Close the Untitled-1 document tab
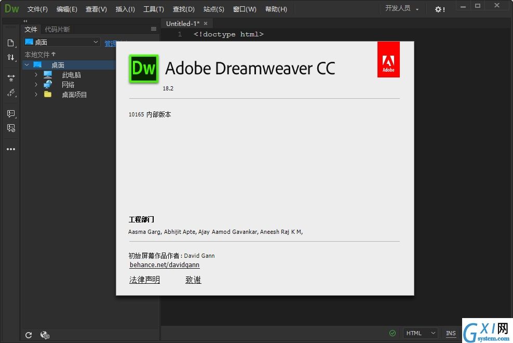This screenshot has height=343, width=513. pos(206,23)
